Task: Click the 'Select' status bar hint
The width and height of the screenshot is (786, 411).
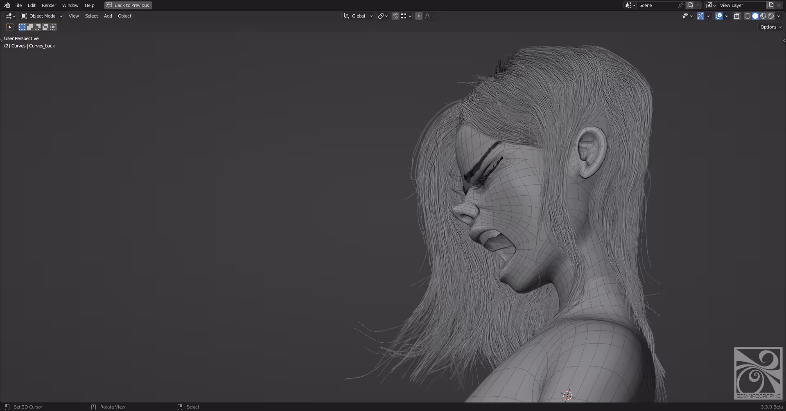Action: [x=193, y=407]
